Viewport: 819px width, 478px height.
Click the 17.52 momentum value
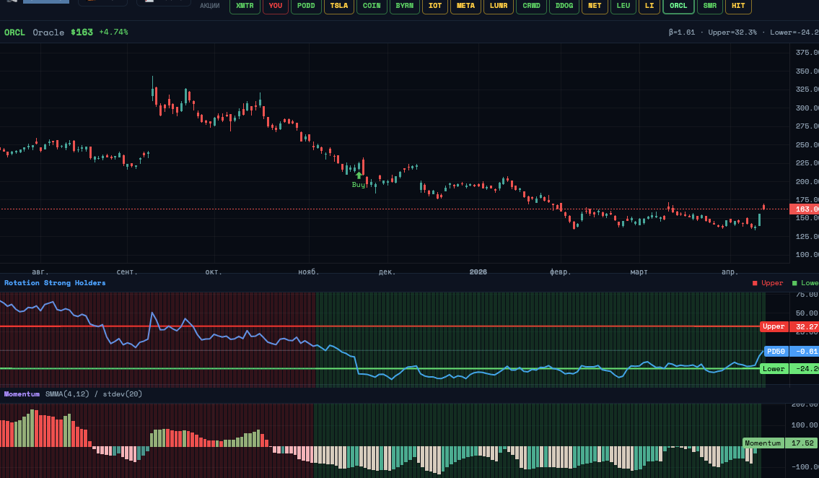coord(802,443)
